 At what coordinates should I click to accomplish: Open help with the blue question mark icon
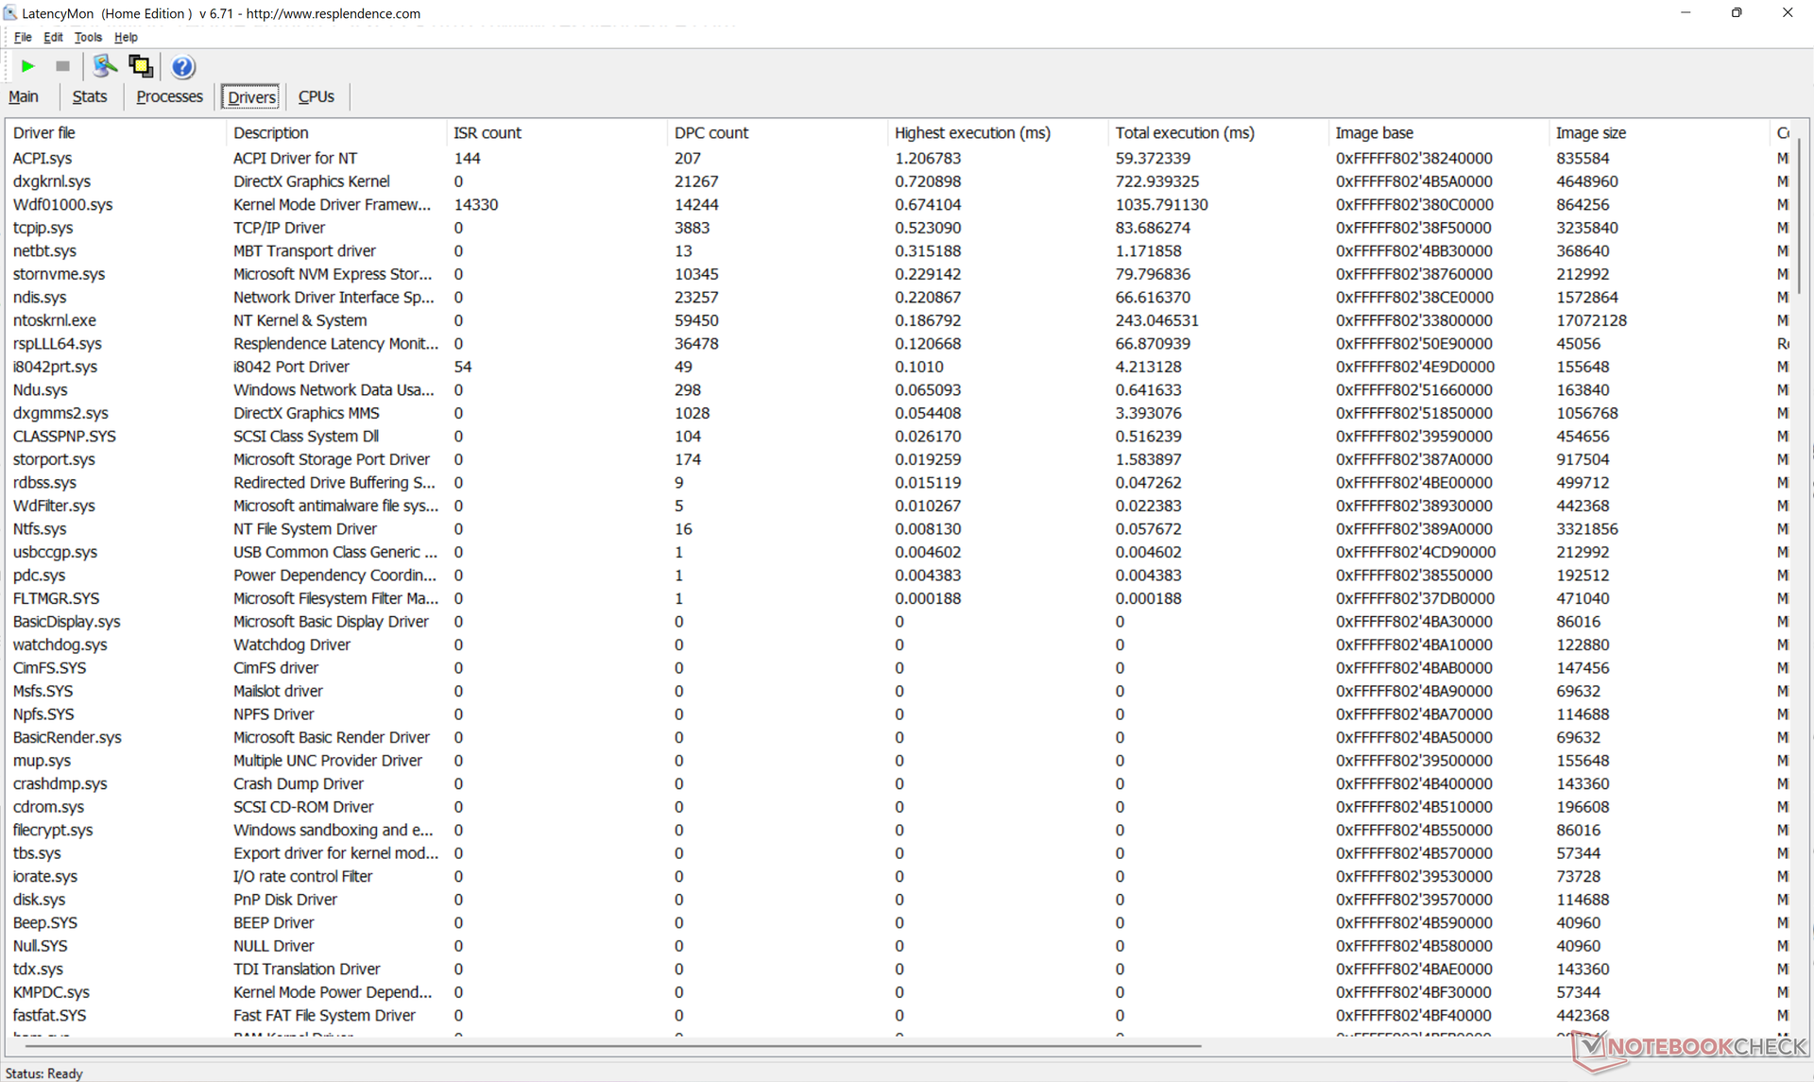pyautogui.click(x=183, y=67)
